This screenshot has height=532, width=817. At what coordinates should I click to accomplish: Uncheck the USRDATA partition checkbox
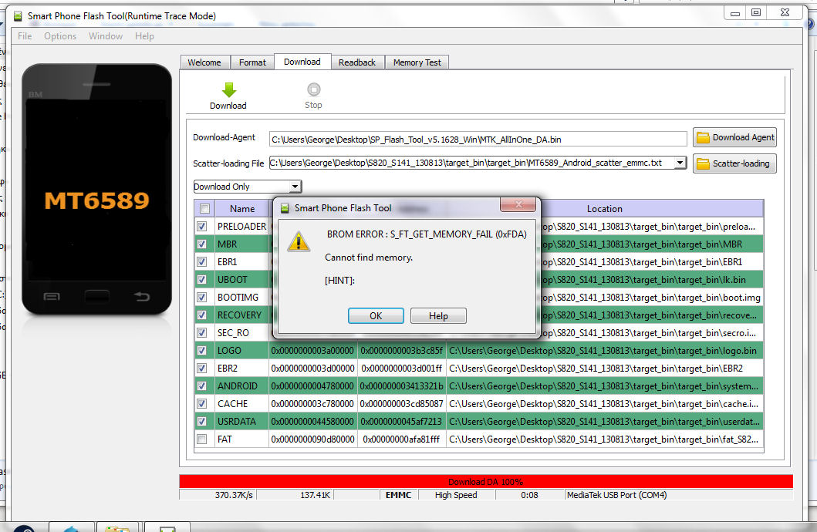tap(202, 422)
